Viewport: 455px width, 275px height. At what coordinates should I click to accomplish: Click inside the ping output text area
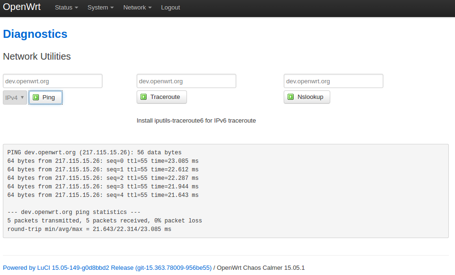click(x=226, y=191)
